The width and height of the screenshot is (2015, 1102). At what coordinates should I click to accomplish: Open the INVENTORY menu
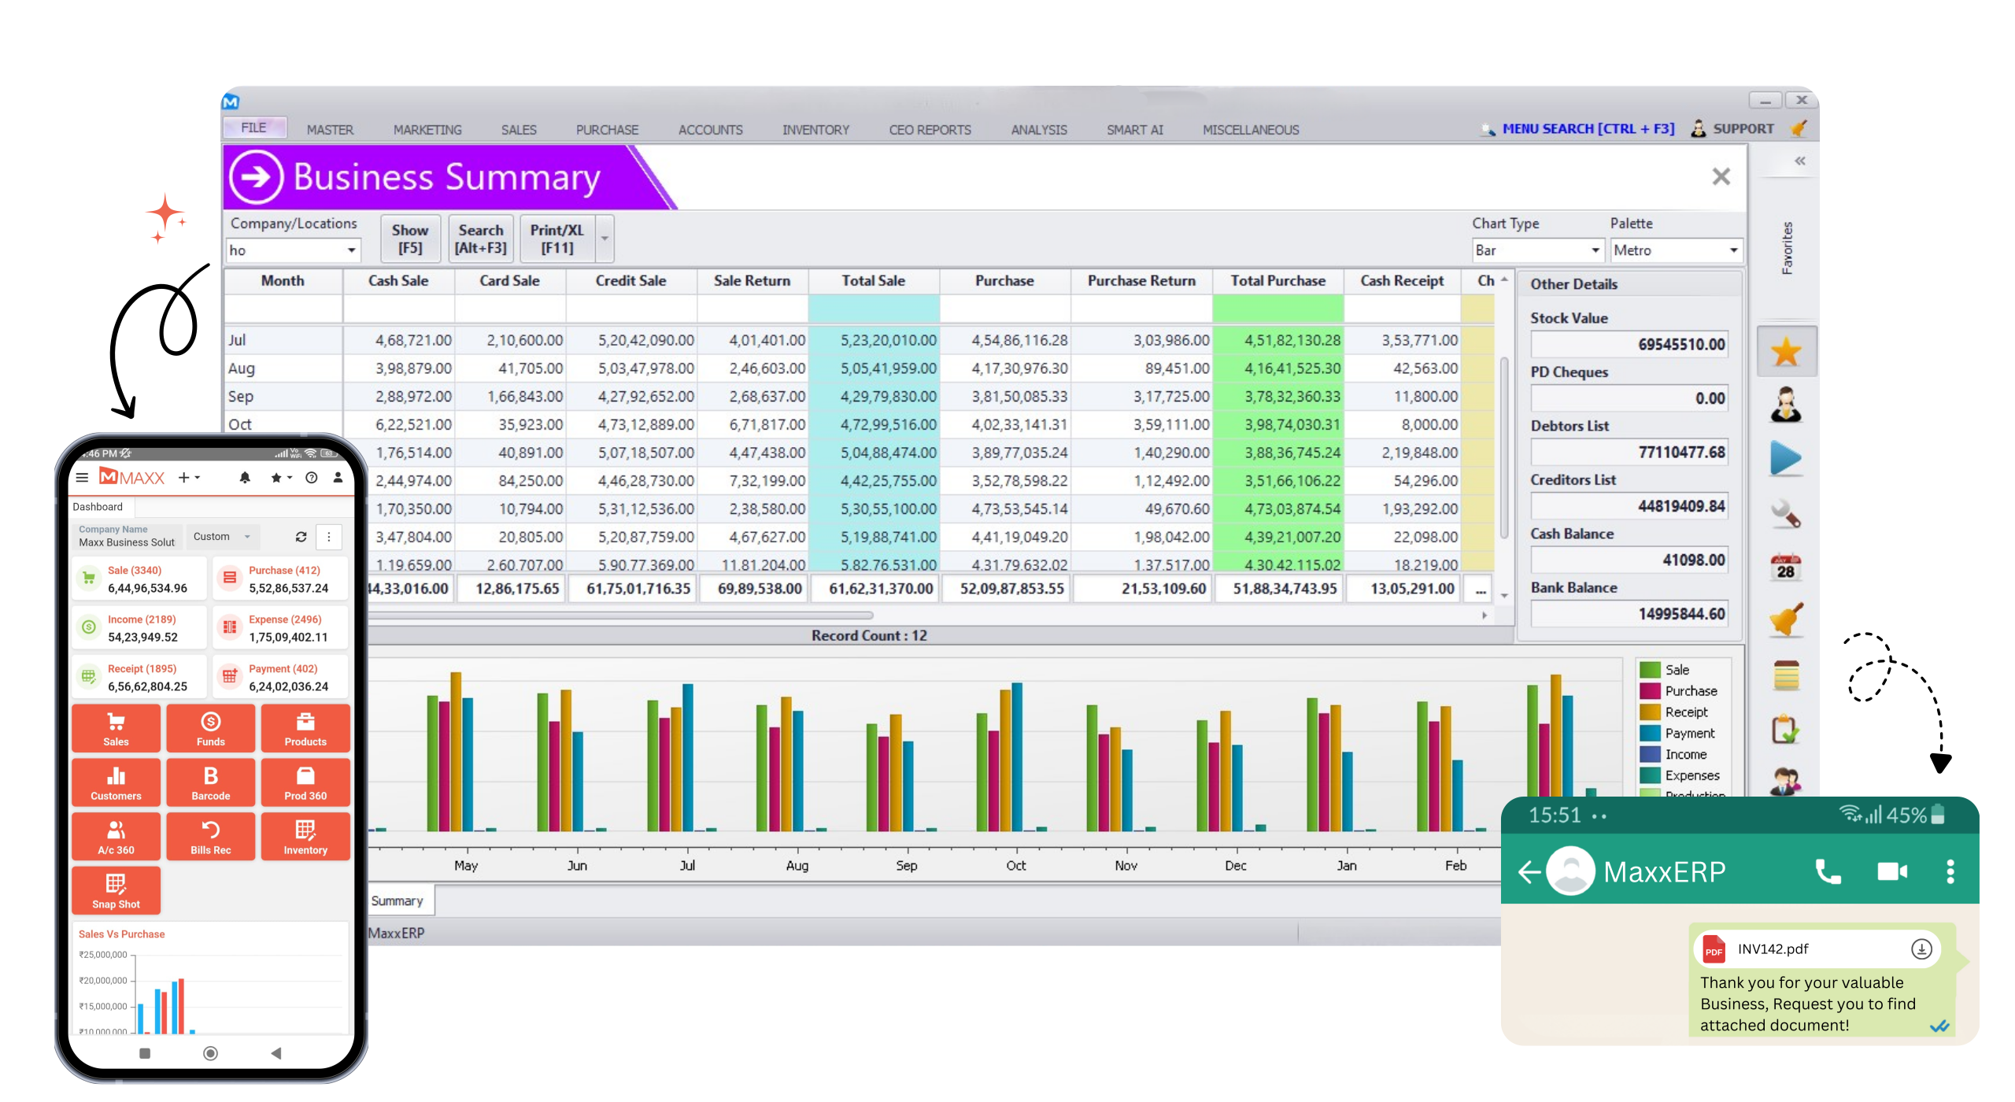click(x=815, y=130)
